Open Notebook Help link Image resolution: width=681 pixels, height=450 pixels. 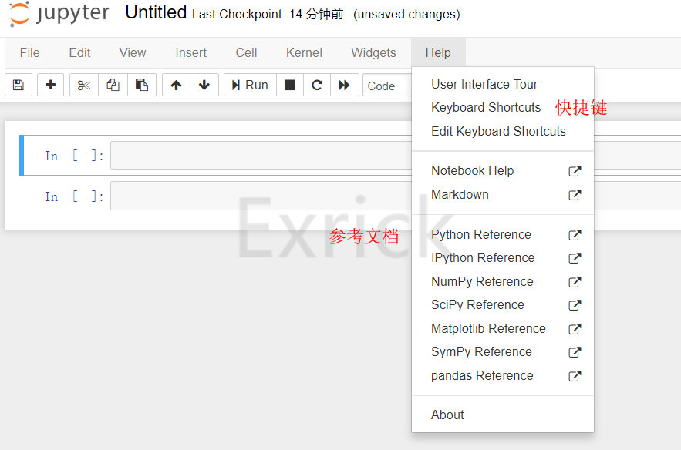coord(503,171)
